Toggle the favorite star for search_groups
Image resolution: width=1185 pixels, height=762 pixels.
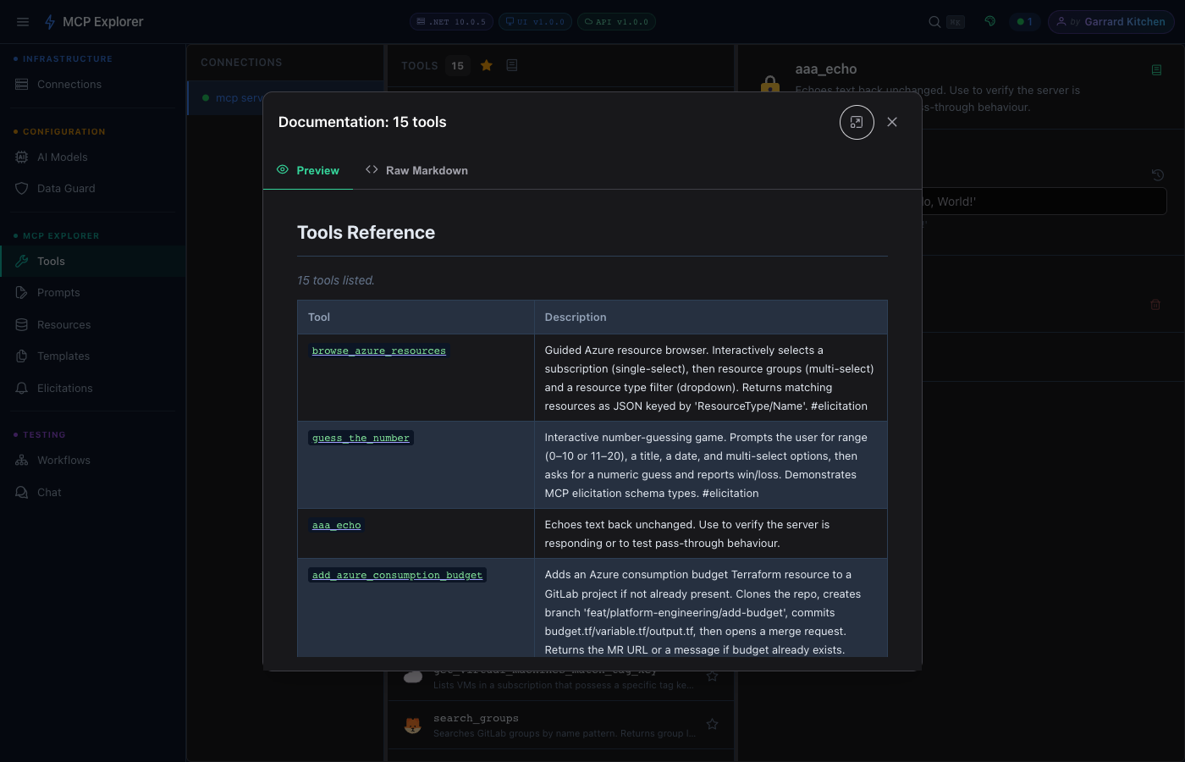coord(712,724)
